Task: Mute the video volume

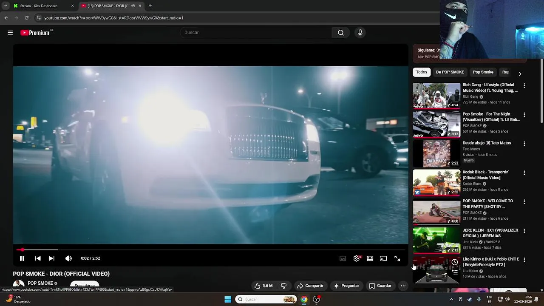Action: [68, 258]
